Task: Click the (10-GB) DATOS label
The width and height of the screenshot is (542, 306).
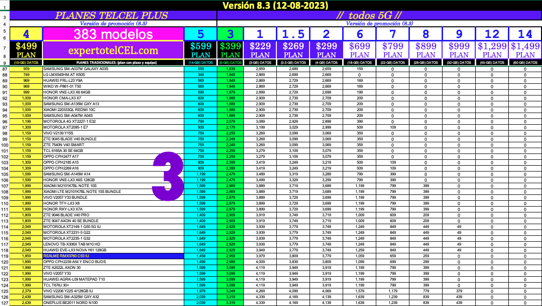Action: click(x=26, y=63)
